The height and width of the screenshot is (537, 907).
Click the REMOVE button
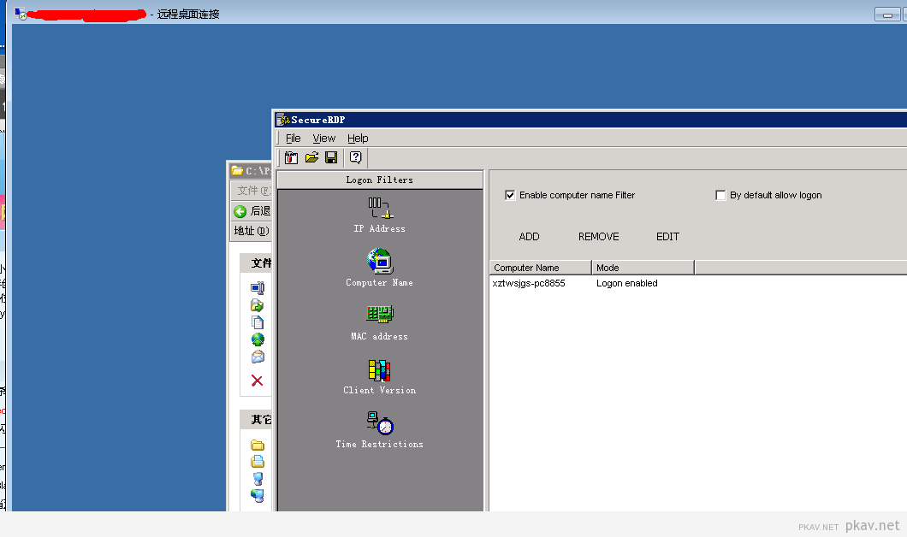(599, 236)
